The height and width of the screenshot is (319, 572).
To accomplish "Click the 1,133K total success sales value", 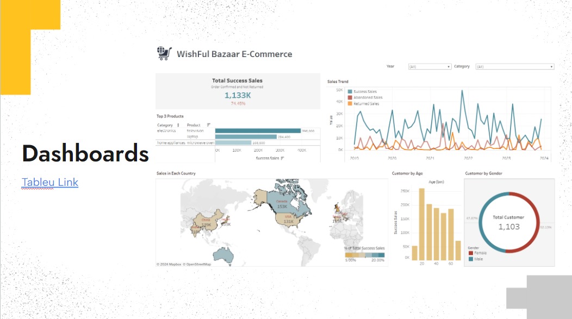I will (238, 96).
